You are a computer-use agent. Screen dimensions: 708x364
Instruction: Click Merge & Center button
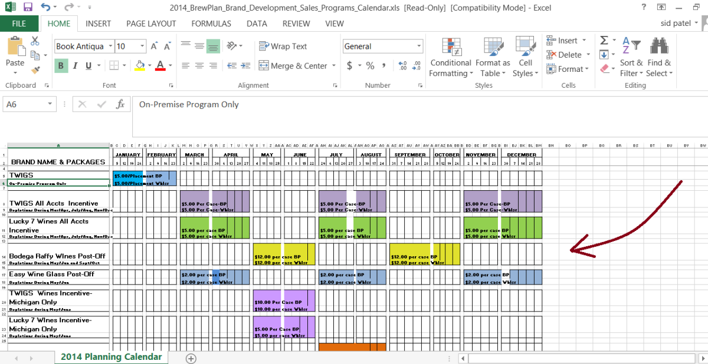pos(293,65)
